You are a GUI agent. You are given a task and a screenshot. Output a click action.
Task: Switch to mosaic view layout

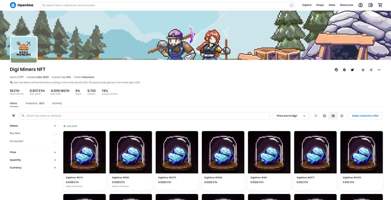342,116
